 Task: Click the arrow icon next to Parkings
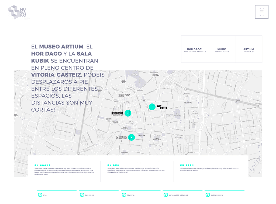[82, 195]
